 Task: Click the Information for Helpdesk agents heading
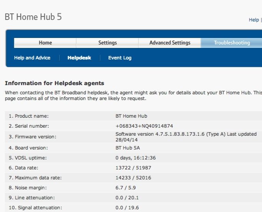pos(55,83)
